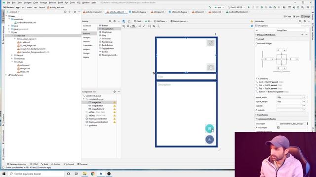This screenshot has height=177, width=316.
Task: Click the warning icon above design canvas
Action: point(252,21)
